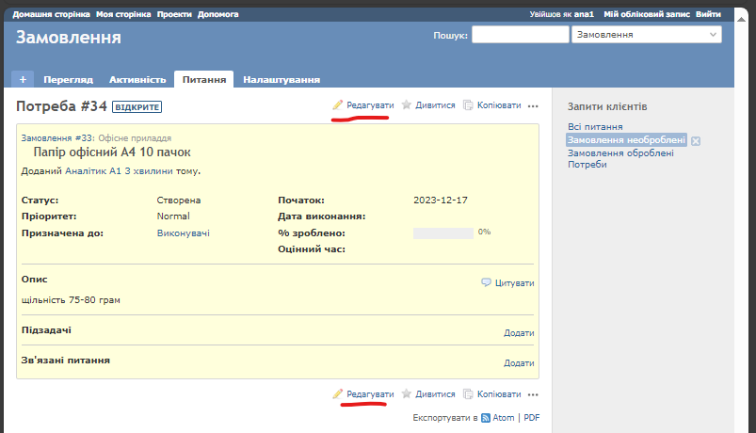The height and width of the screenshot is (433, 756).
Task: Open the Налаштування tab
Action: [281, 80]
